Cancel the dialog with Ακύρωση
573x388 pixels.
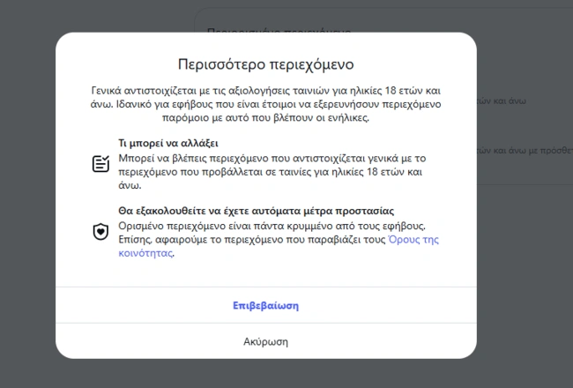(x=265, y=341)
